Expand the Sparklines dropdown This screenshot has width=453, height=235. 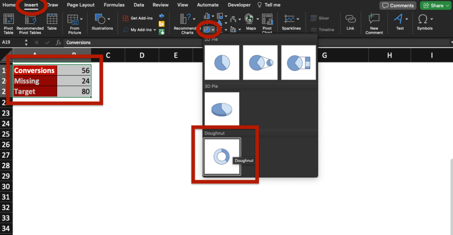click(x=298, y=19)
